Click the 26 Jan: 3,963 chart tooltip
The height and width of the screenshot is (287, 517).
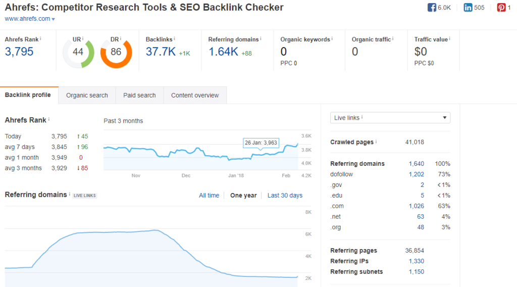click(261, 143)
